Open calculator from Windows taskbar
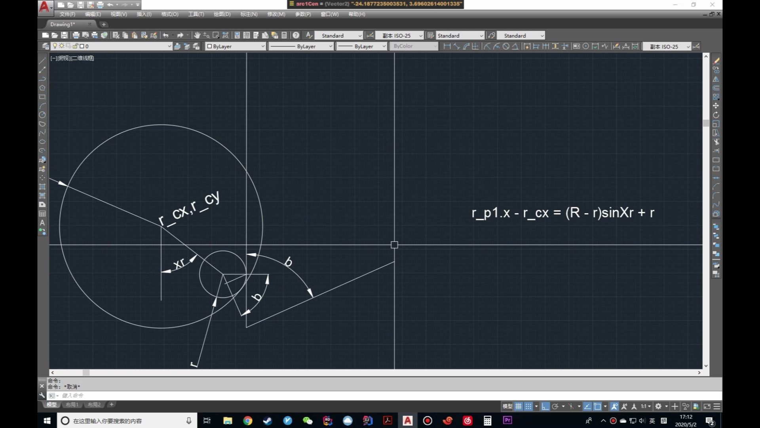 point(488,420)
